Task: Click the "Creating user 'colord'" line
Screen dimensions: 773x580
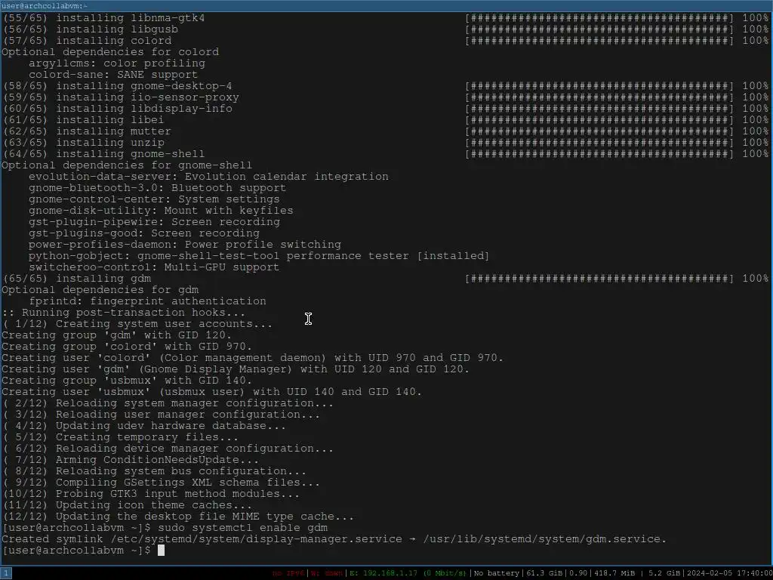Action: click(x=252, y=358)
